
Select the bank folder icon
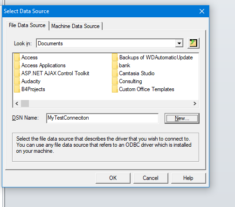115,65
